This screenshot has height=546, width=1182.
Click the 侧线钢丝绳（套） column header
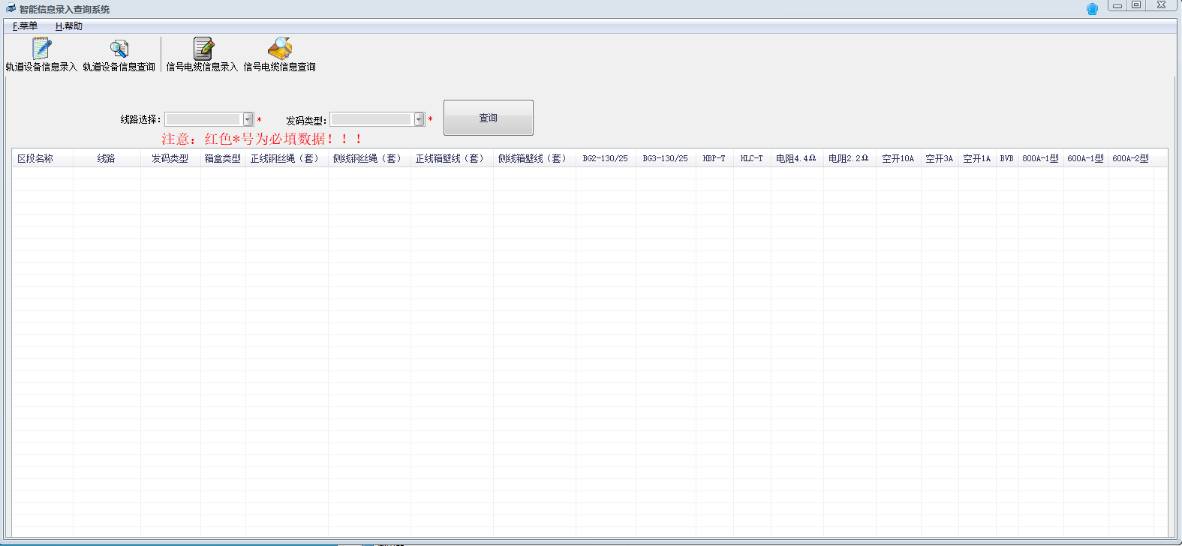coord(369,158)
